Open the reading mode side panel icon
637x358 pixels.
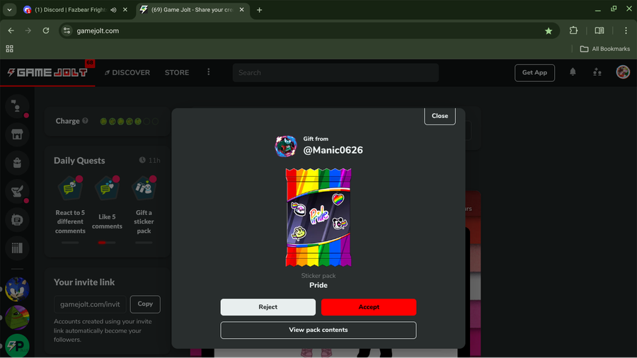599,30
